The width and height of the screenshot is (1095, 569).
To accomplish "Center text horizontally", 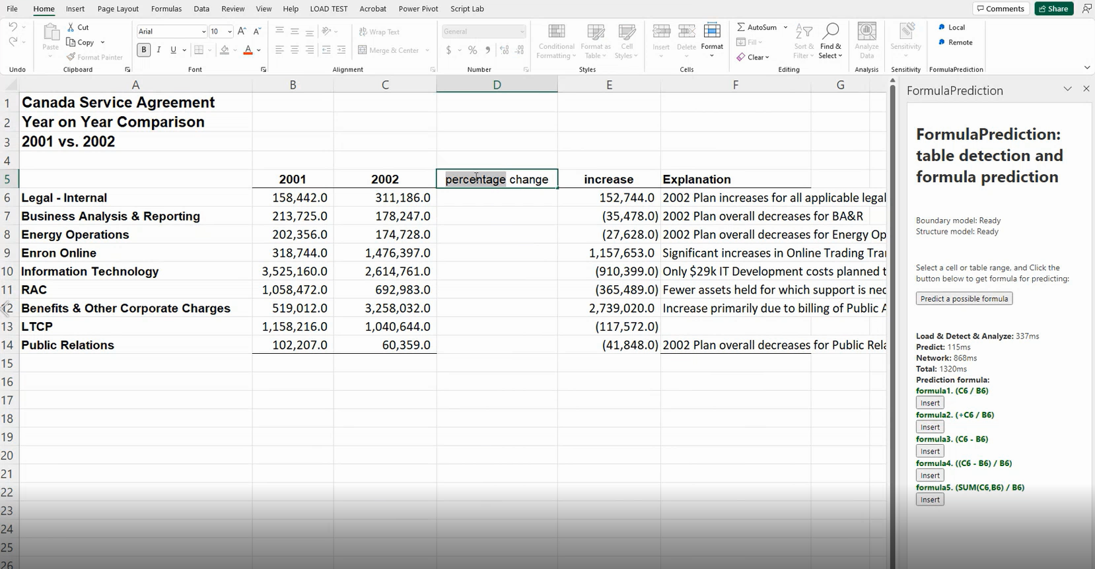I will tap(295, 50).
